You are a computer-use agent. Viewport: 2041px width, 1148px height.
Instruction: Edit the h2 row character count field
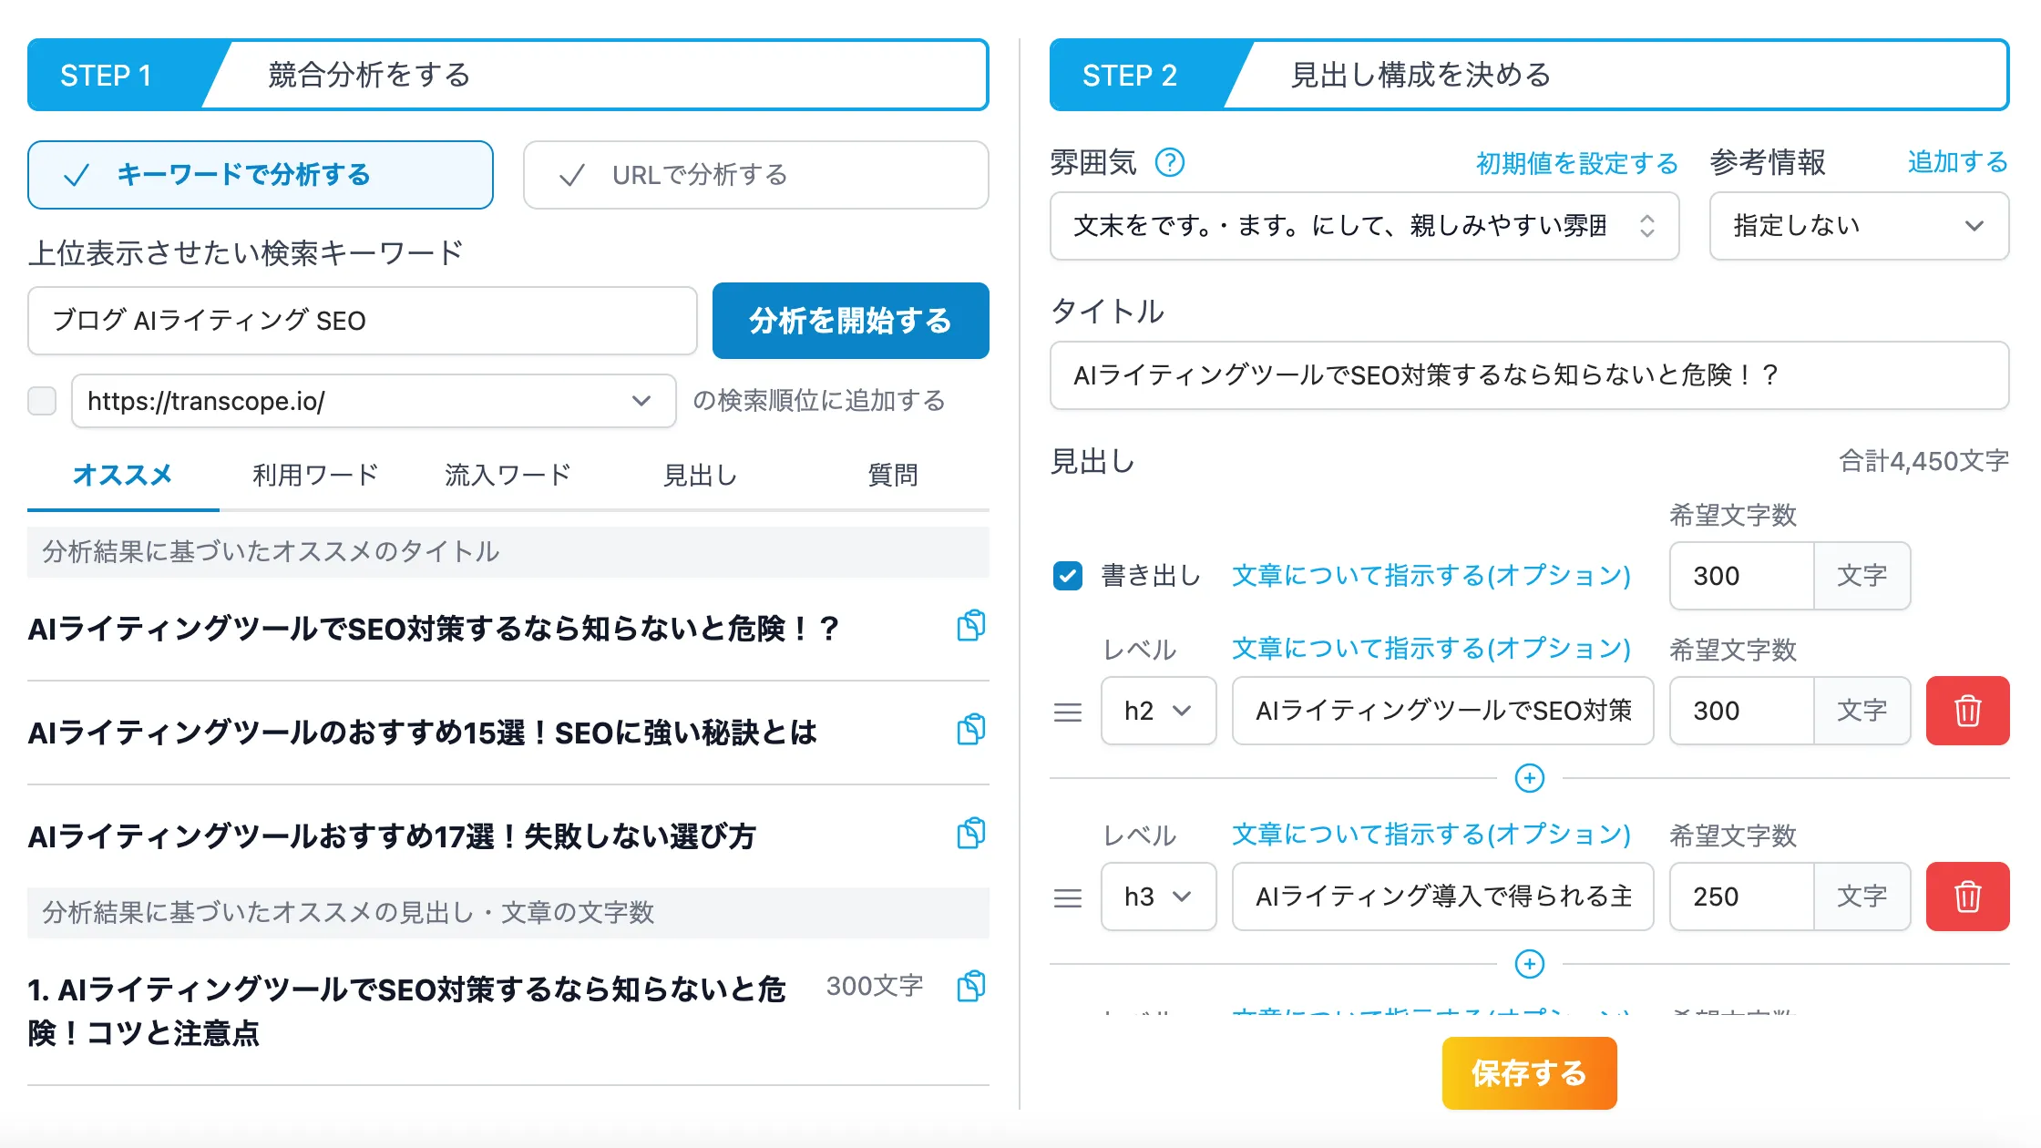pos(1741,711)
